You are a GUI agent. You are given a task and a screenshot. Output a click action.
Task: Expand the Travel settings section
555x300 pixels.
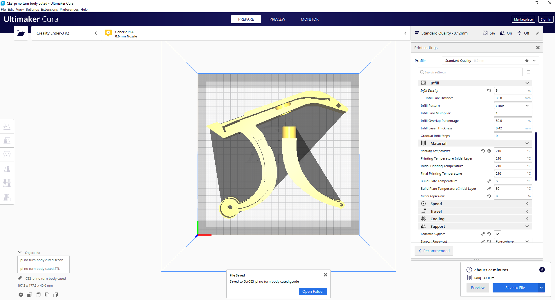click(475, 211)
